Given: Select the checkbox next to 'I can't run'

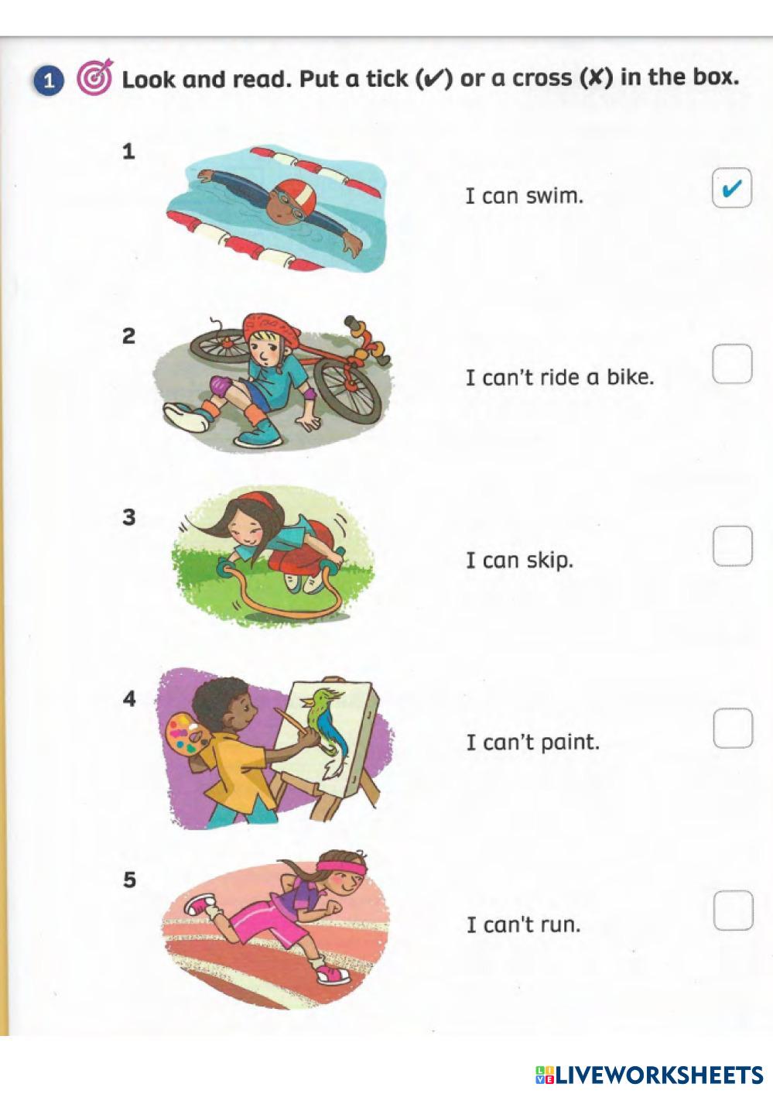Looking at the screenshot, I should coord(733,910).
